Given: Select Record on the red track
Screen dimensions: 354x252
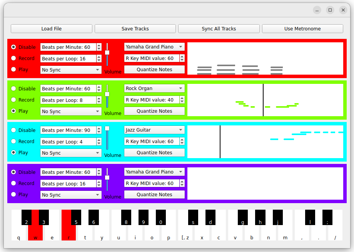Looking at the screenshot, I should 14,58.
